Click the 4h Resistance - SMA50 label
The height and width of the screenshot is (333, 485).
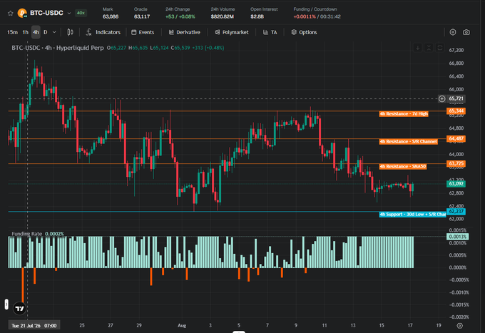click(403, 166)
